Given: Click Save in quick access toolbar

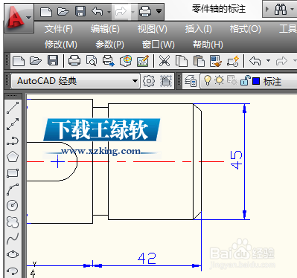Looking at the screenshot, I should [x=80, y=11].
